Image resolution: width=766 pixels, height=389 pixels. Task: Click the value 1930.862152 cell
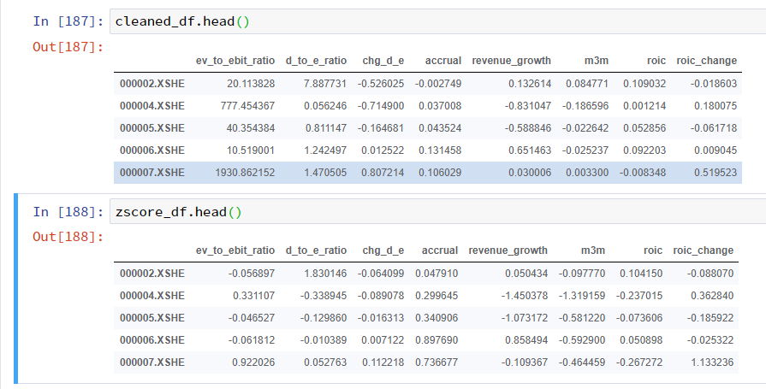click(x=245, y=173)
